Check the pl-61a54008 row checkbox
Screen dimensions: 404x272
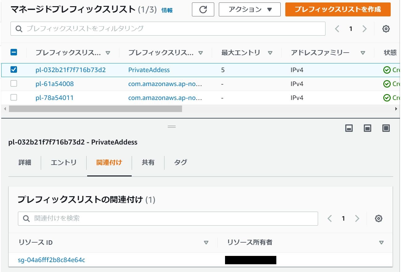(x=14, y=84)
